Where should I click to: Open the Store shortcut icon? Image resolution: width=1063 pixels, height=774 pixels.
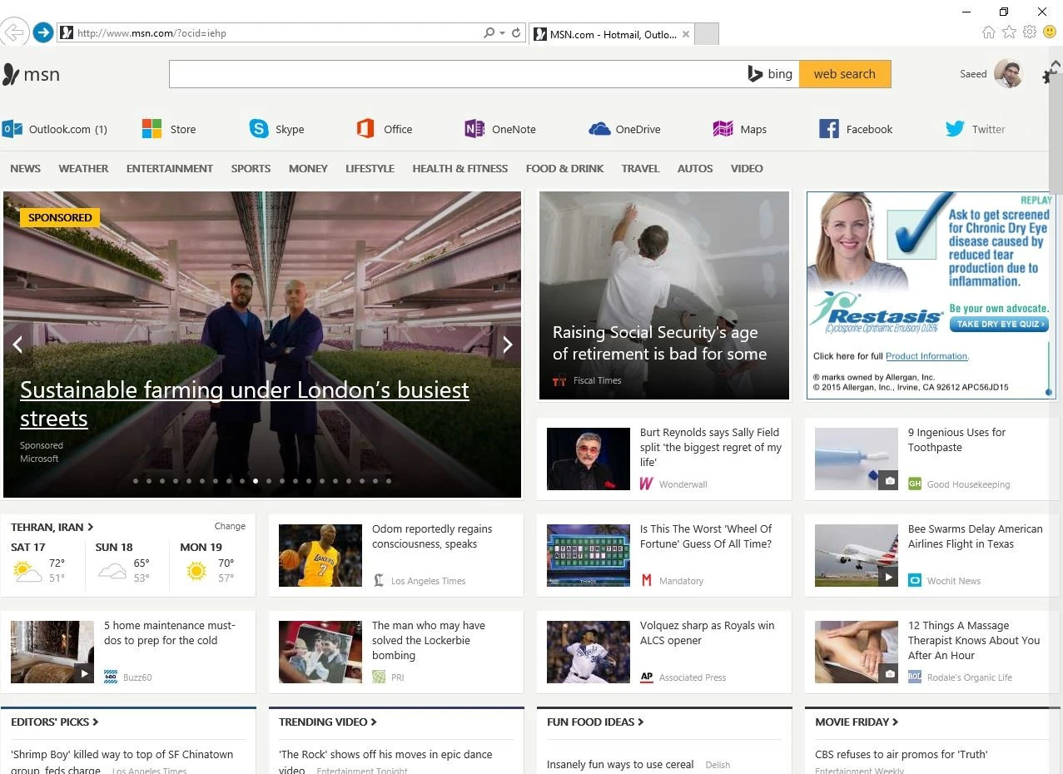pyautogui.click(x=152, y=129)
